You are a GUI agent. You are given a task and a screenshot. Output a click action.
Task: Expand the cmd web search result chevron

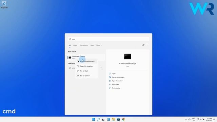[102, 68]
